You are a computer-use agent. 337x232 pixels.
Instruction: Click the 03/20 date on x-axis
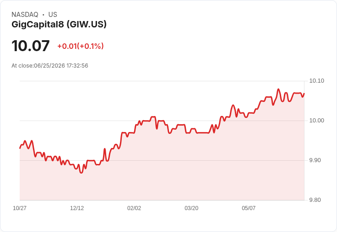point(191,208)
